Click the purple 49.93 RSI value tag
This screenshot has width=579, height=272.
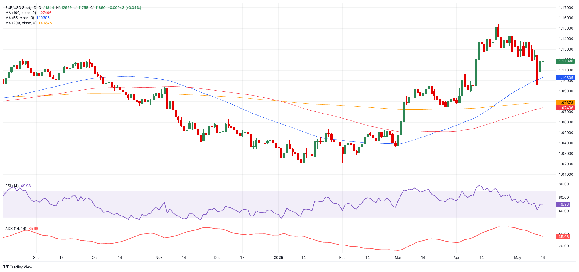coord(563,204)
